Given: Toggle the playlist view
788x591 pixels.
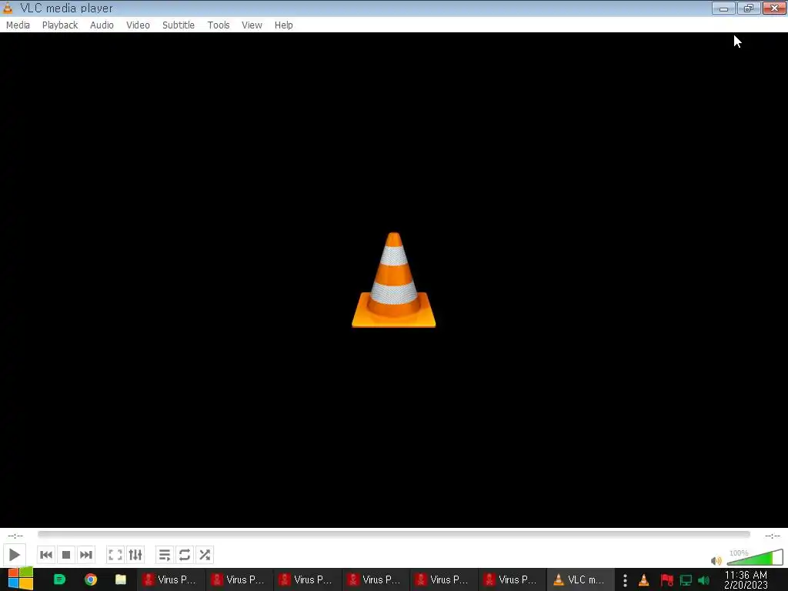Looking at the screenshot, I should [x=165, y=555].
